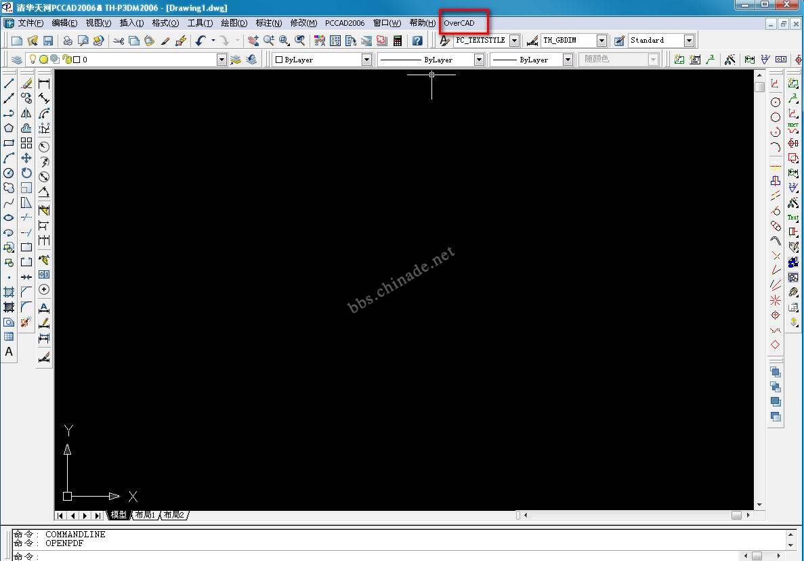This screenshot has height=561, width=804.
Task: Toggle layer 0 freeze sun icon
Action: [x=43, y=60]
